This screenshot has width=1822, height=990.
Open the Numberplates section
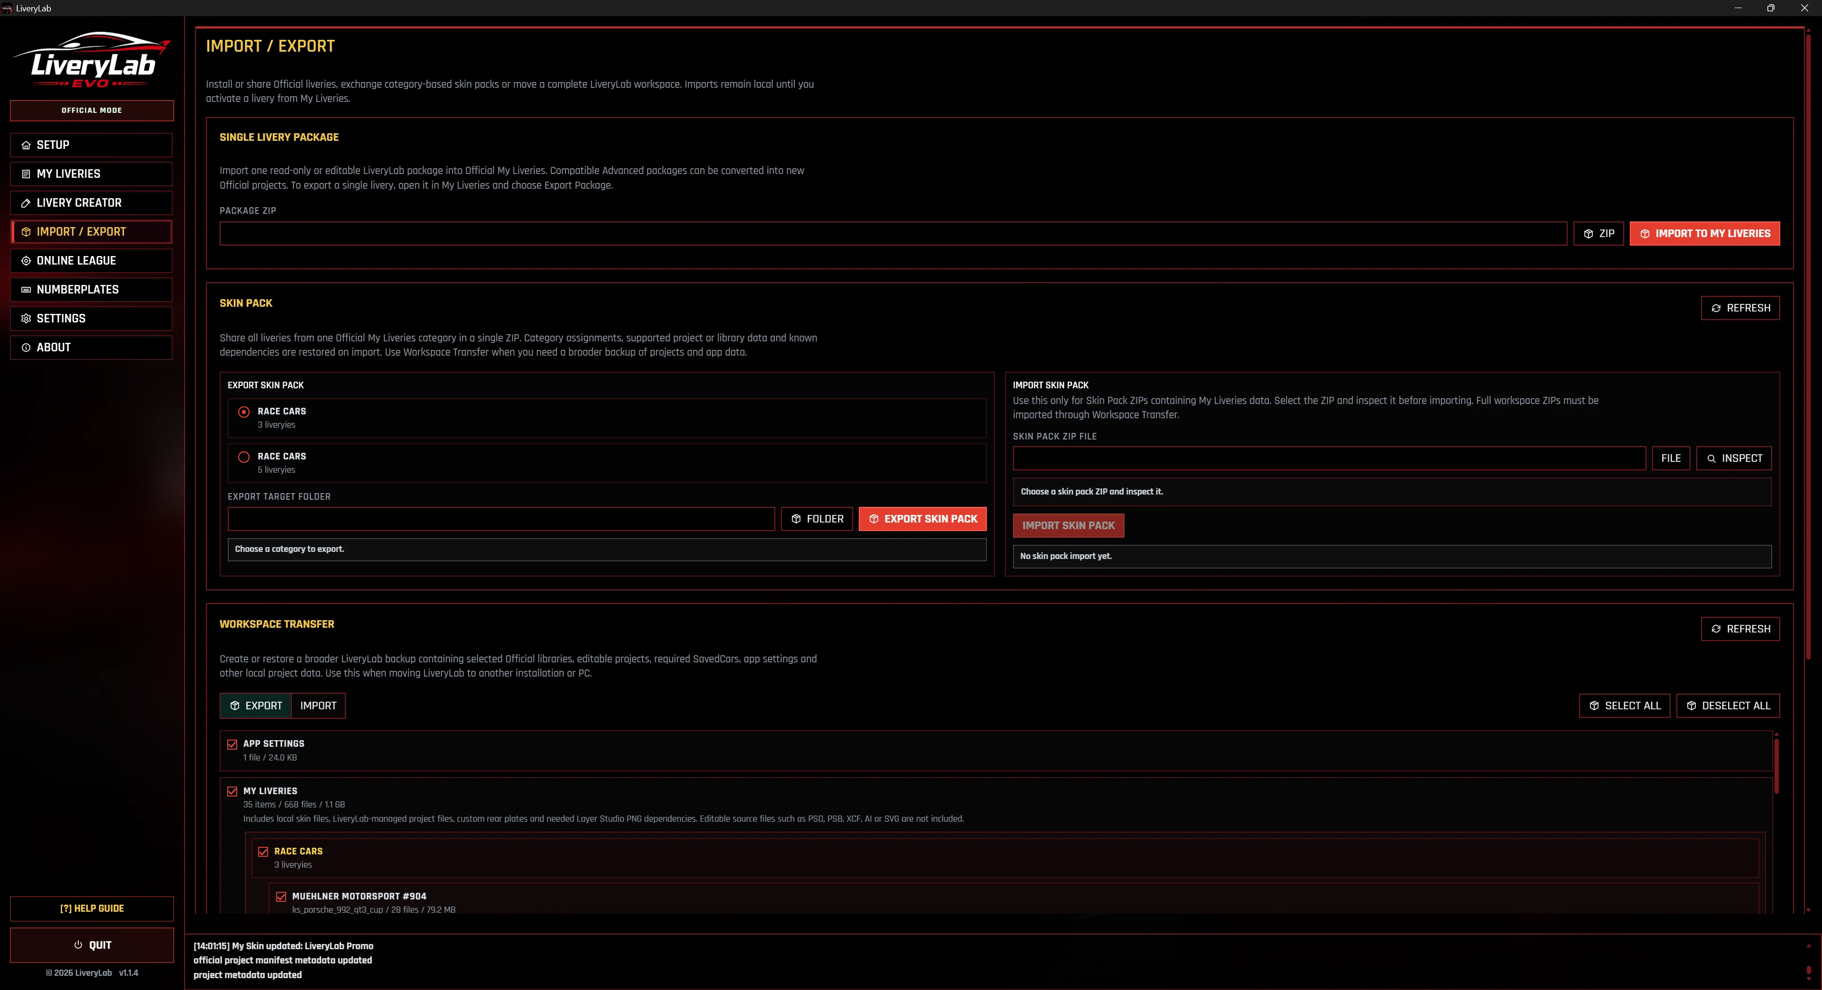tap(91, 290)
